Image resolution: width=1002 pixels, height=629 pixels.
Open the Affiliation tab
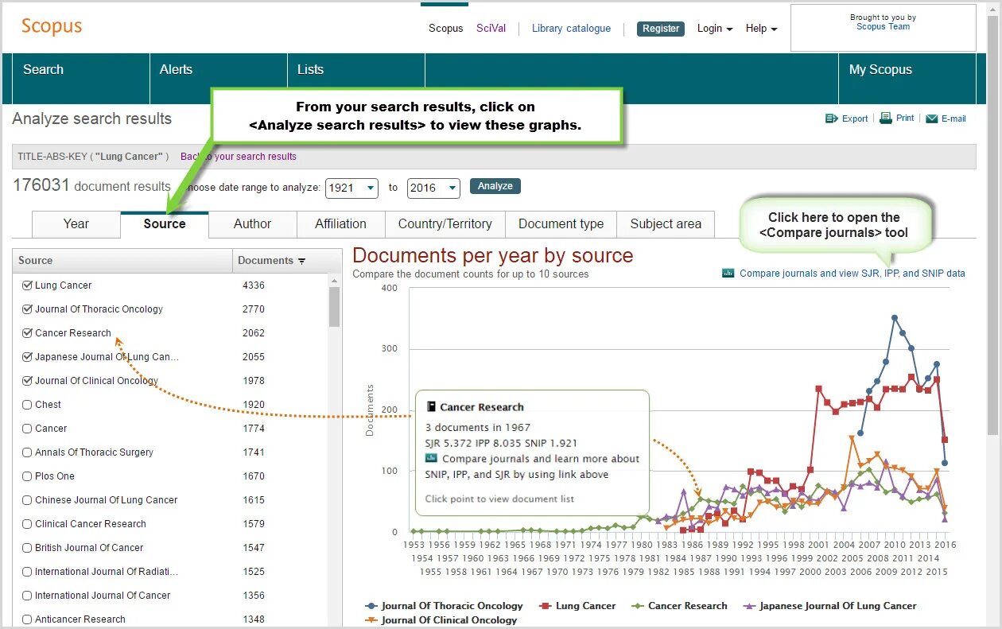[x=341, y=224]
